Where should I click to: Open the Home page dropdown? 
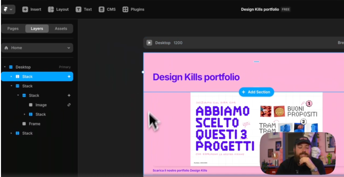point(37,48)
